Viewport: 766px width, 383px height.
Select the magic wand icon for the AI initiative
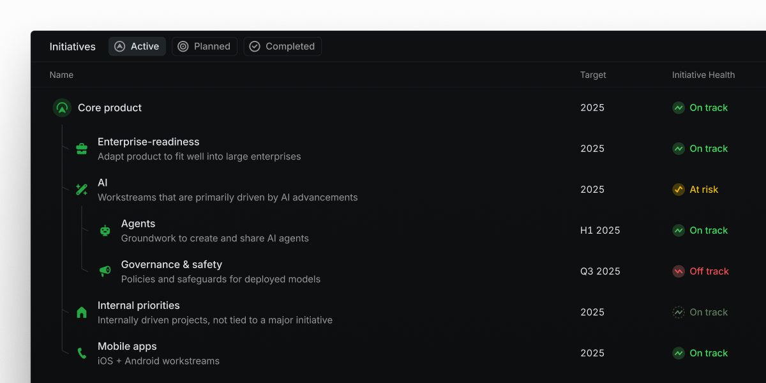coord(82,189)
